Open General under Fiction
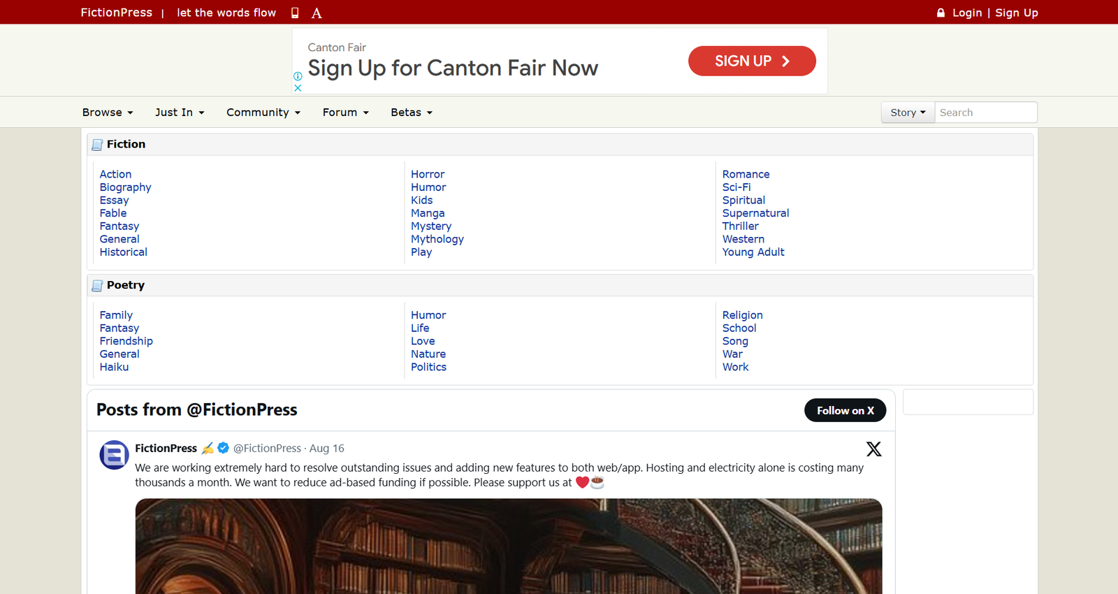Screen dimensions: 1118x594 tap(119, 239)
